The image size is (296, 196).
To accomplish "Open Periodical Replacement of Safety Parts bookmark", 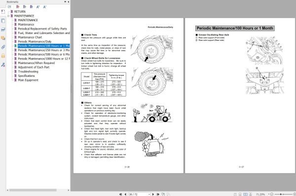I will (42, 29).
